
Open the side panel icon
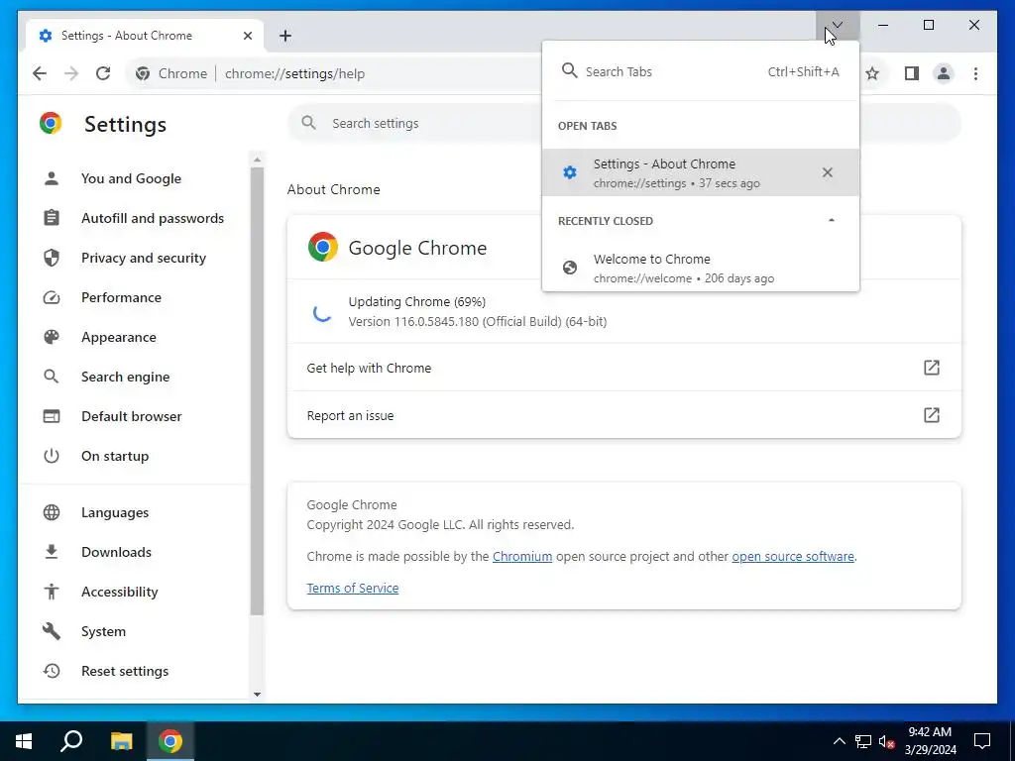tap(912, 73)
